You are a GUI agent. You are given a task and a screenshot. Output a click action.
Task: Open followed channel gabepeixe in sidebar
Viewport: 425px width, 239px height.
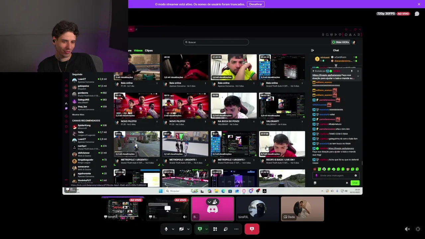pyautogui.click(x=90, y=87)
